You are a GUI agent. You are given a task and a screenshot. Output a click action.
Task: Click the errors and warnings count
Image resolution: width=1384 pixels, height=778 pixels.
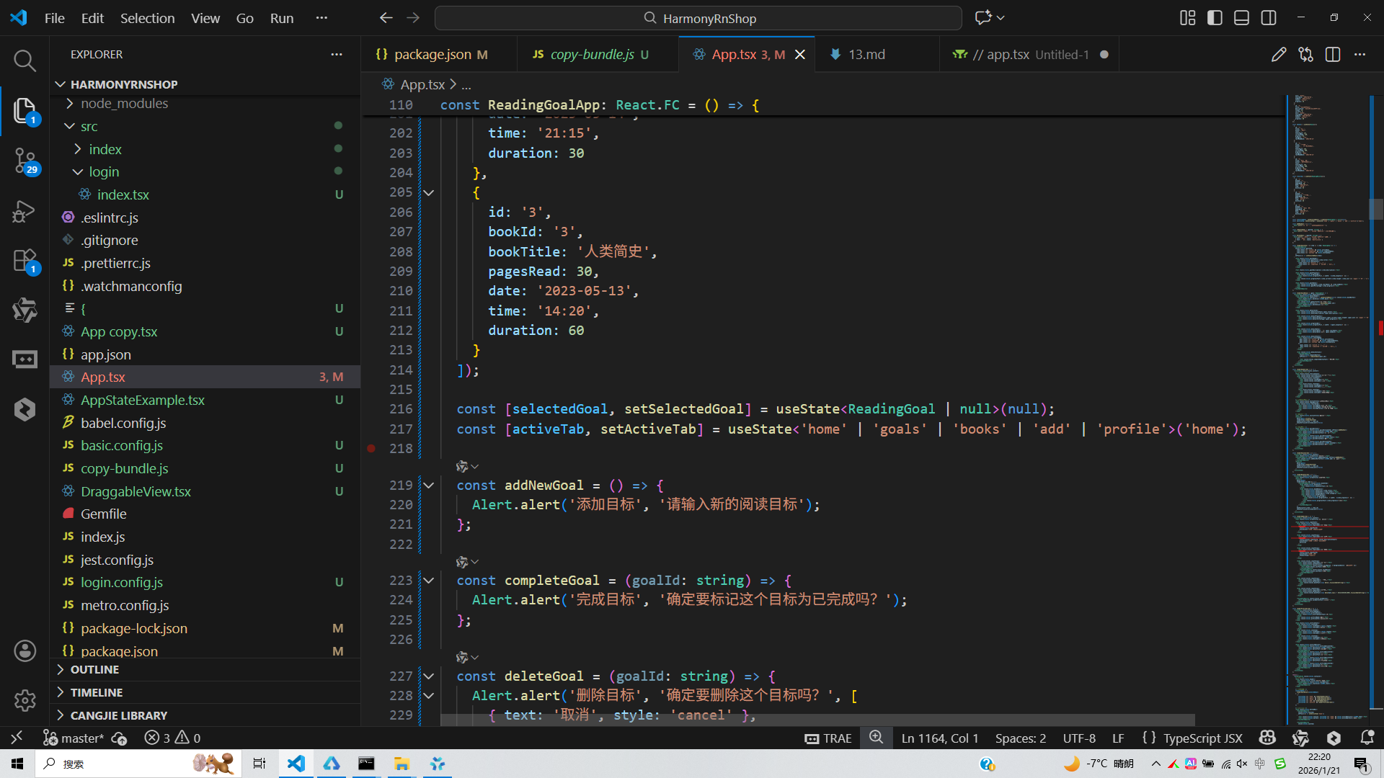click(x=172, y=738)
